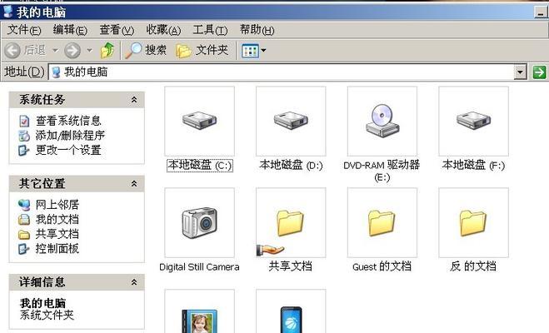549x333 pixels.
Task: Click the 搜索 search button
Action: [x=146, y=51]
